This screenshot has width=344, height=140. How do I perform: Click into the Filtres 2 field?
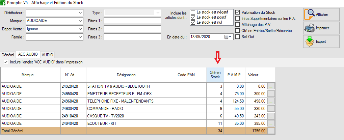click(133, 29)
